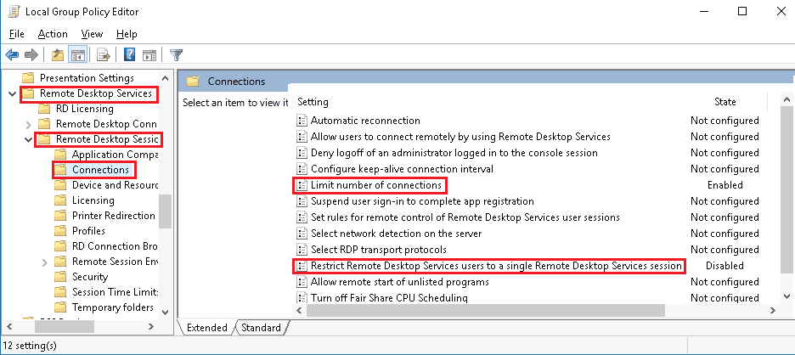Click the settings list horizontal scrollbar thumb

point(486,311)
